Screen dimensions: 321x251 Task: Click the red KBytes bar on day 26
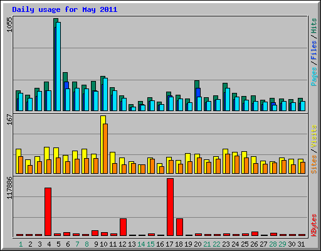coord(255,234)
